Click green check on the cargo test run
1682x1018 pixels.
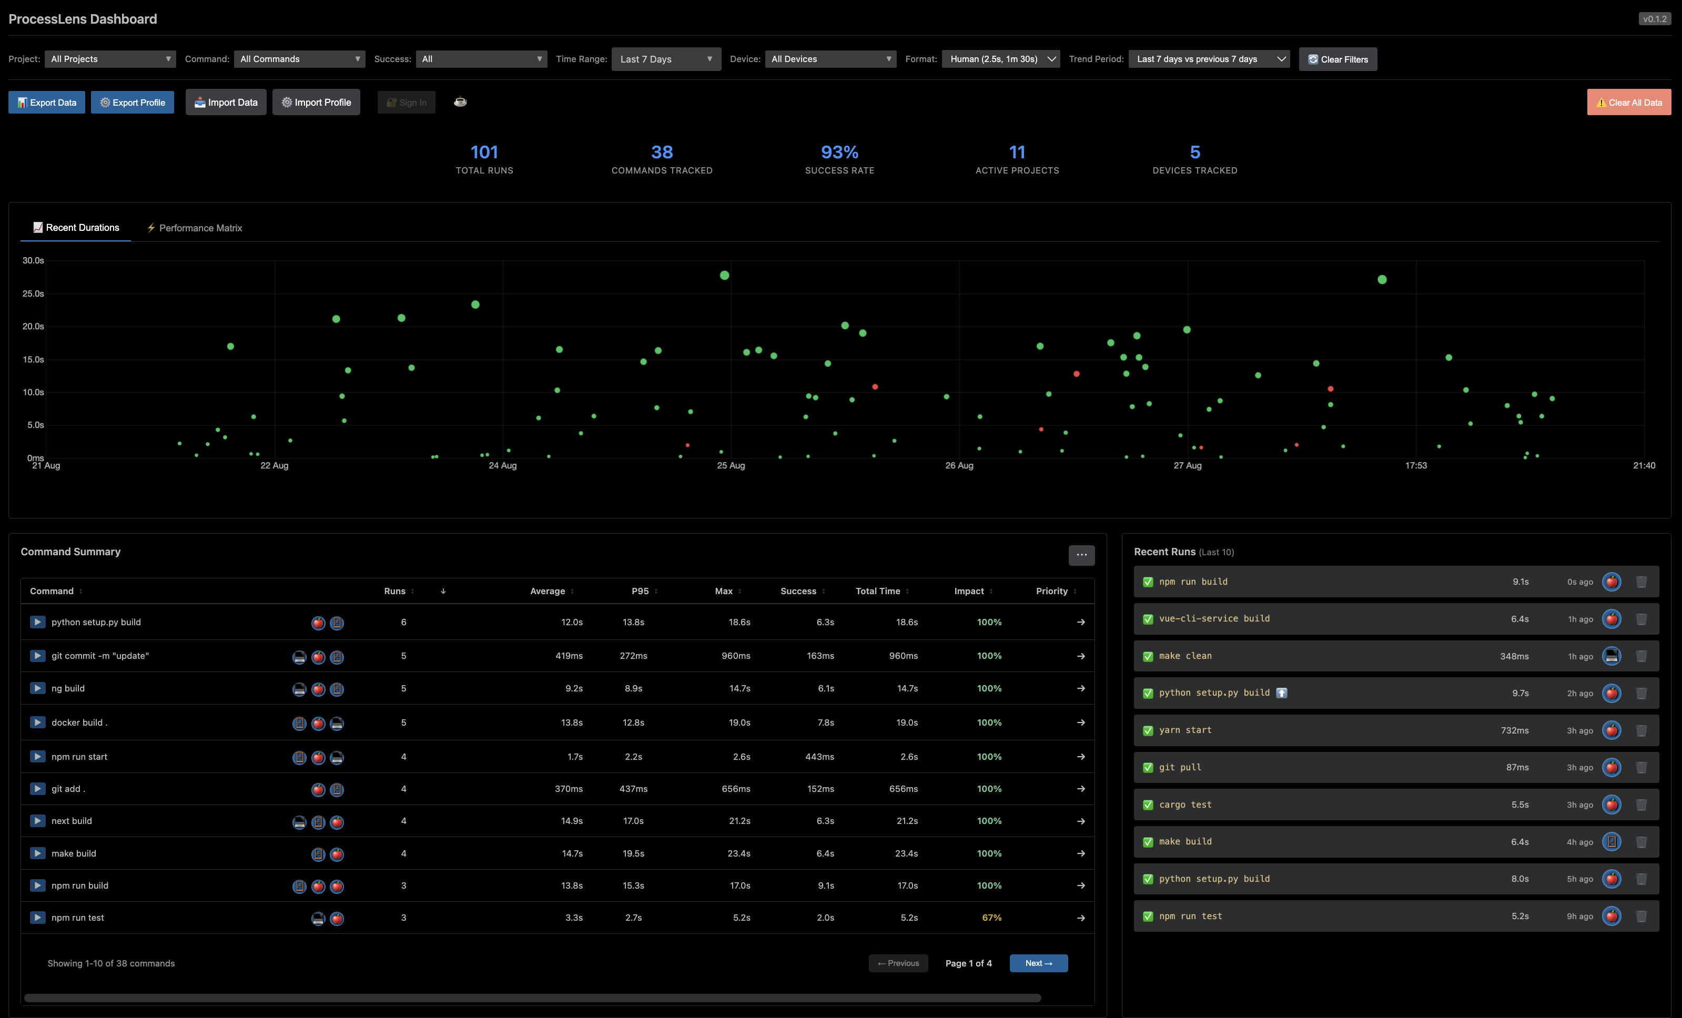1148,805
